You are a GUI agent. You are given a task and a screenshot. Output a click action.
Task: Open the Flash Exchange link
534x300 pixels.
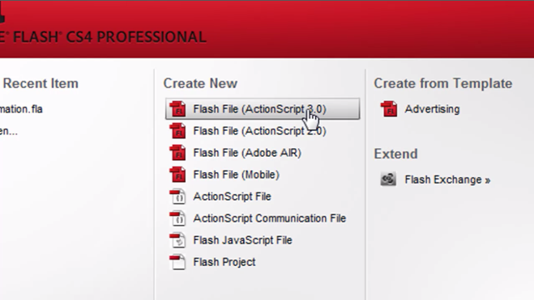click(447, 180)
